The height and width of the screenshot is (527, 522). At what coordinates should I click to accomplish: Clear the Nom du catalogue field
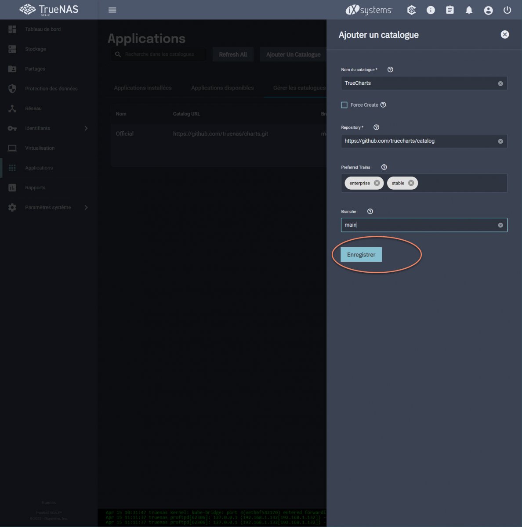500,83
